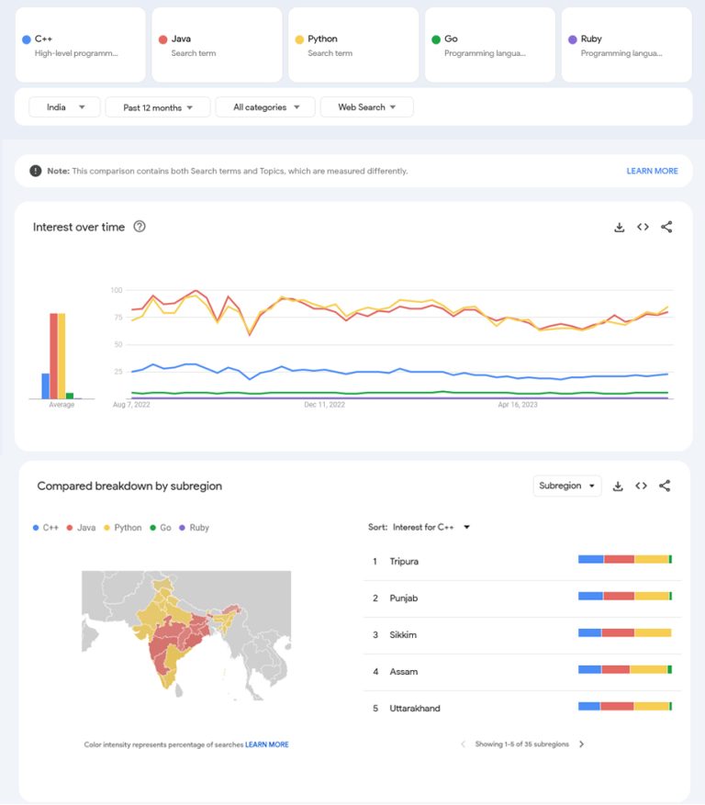Open LEARN MORE link under the map
705x805 pixels.
[266, 744]
